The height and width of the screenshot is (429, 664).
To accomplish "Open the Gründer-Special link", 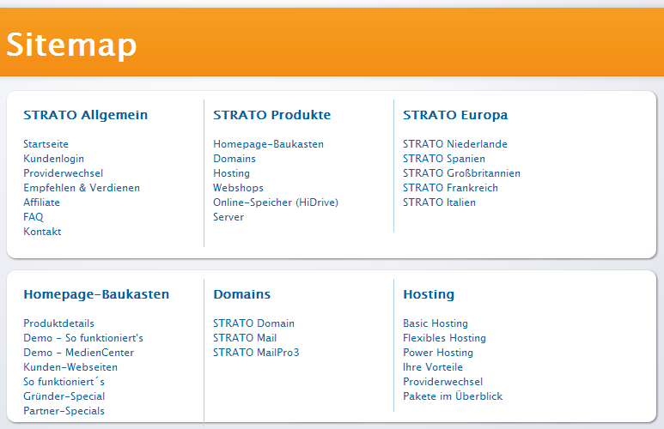I will (x=64, y=396).
